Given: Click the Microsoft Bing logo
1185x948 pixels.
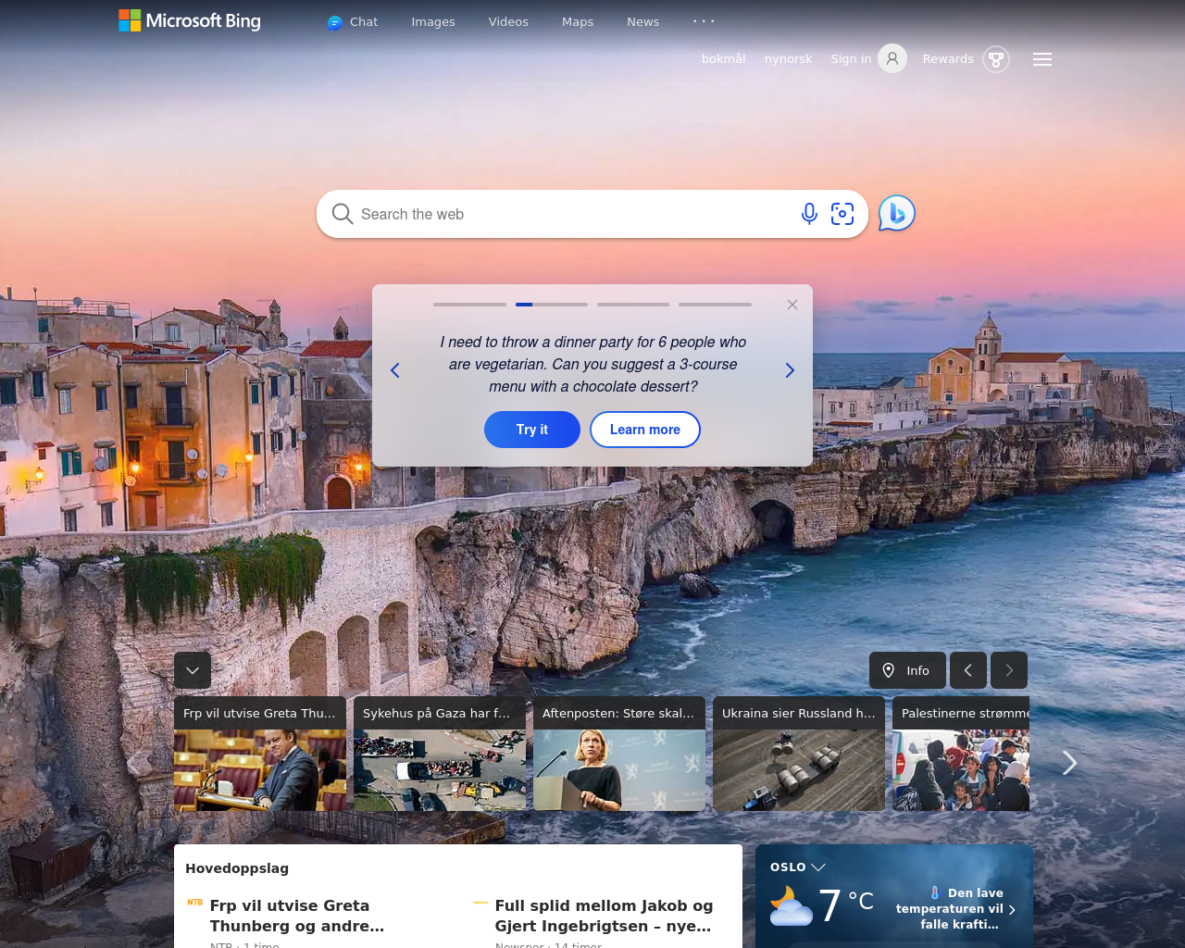Looking at the screenshot, I should click(190, 20).
